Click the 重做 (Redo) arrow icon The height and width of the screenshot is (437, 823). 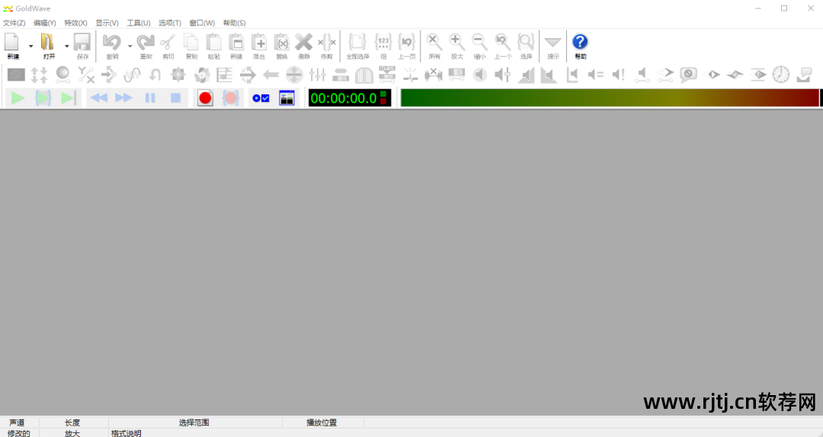[x=146, y=42]
